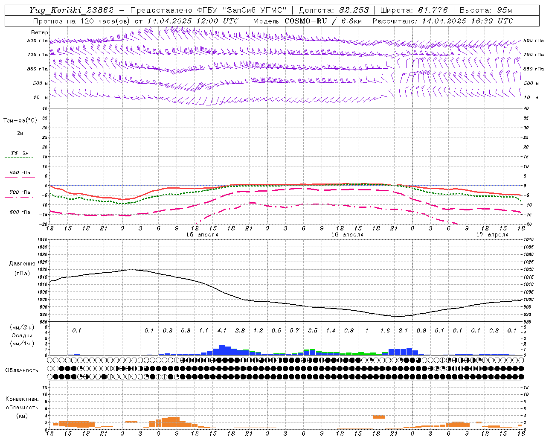Click the red 2м temperature legend line
The image size is (546, 437).
coord(20,138)
